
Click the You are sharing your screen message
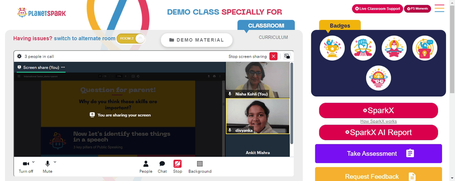pyautogui.click(x=120, y=115)
